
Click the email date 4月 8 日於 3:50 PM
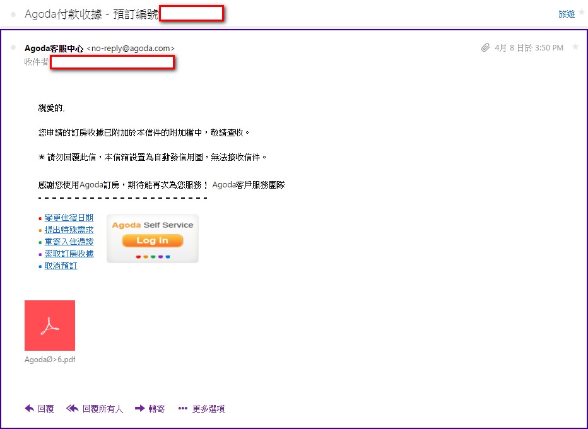529,47
